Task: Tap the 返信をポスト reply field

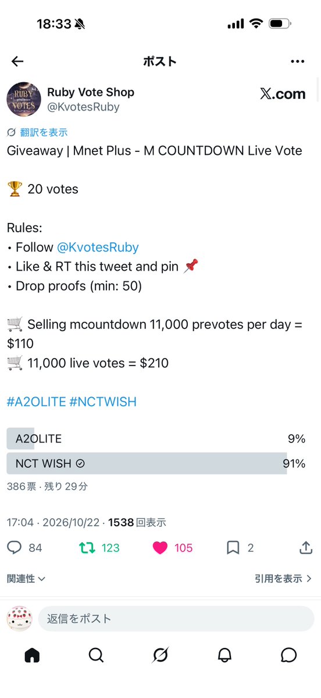Action: coord(176,619)
